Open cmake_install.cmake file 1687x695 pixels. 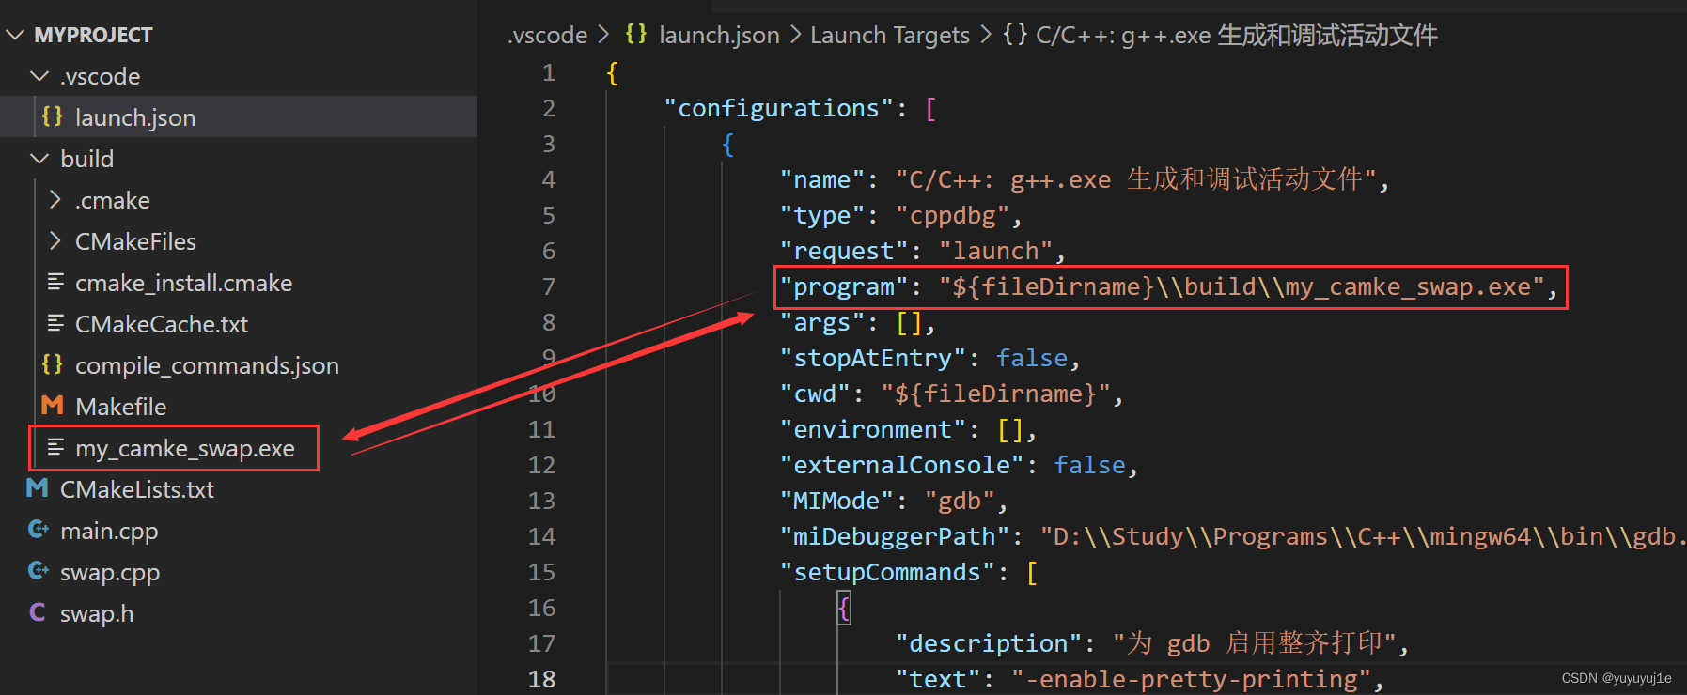pyautogui.click(x=183, y=283)
